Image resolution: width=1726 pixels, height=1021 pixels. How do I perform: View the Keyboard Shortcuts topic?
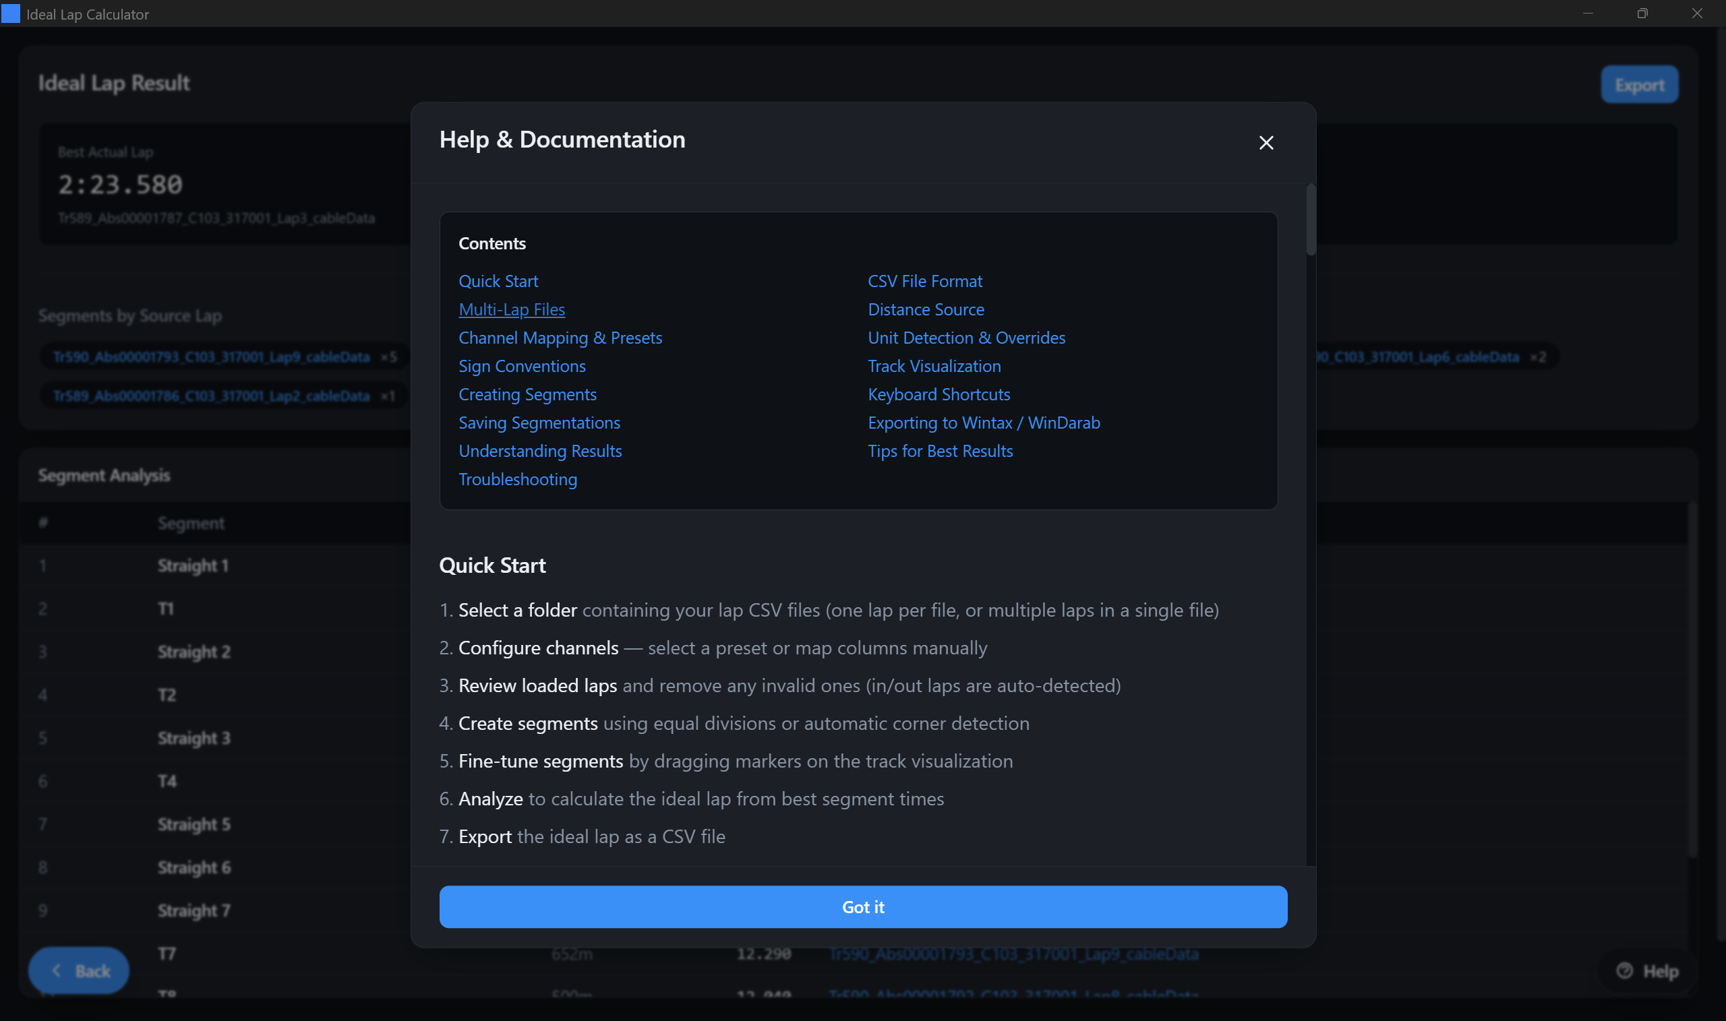(x=939, y=394)
